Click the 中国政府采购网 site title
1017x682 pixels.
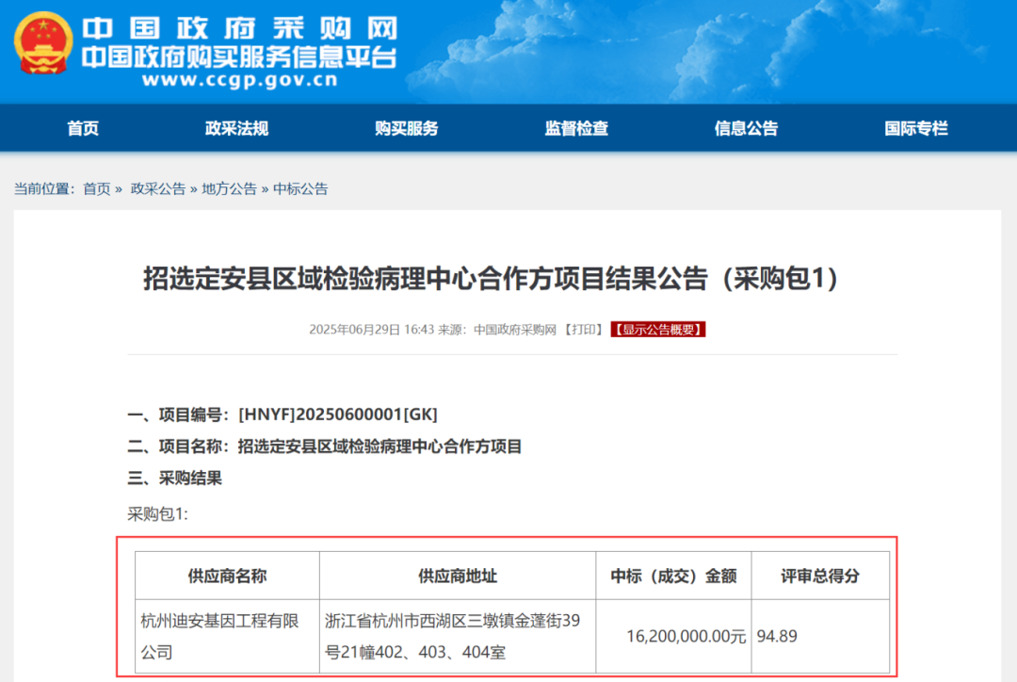tap(239, 28)
